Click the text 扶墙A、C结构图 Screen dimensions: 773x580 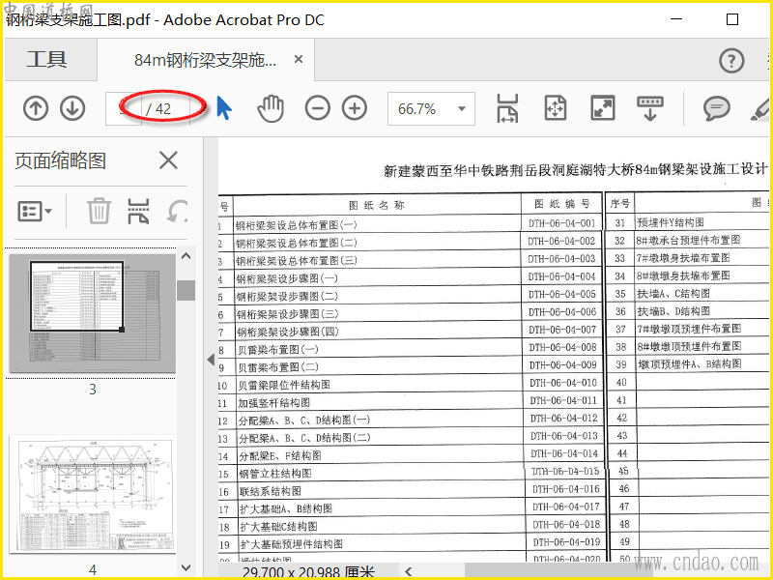[x=673, y=294]
